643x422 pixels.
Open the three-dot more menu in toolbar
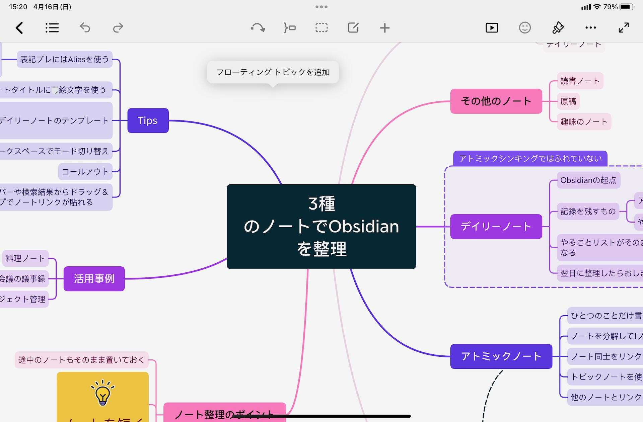tap(590, 28)
